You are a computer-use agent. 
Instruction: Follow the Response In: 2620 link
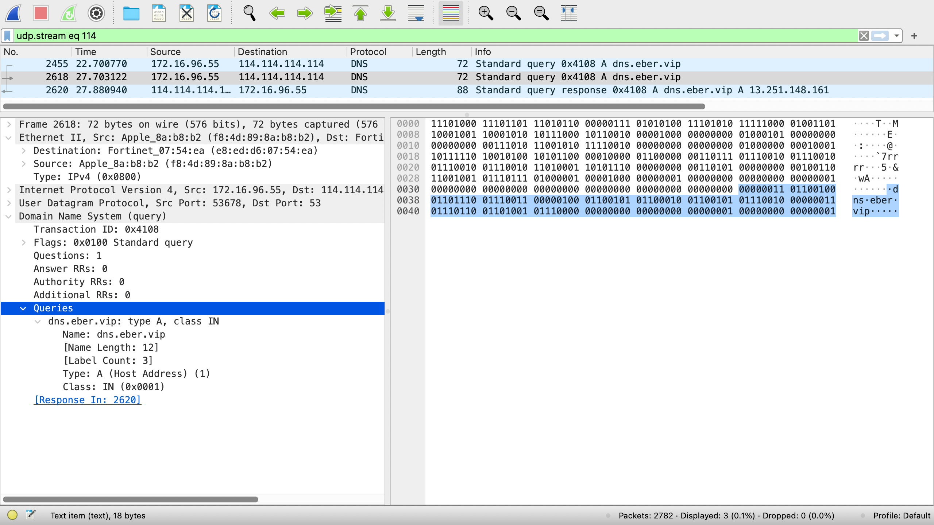pos(88,400)
